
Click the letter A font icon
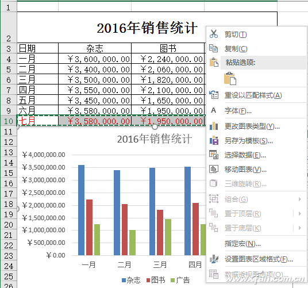(214, 110)
